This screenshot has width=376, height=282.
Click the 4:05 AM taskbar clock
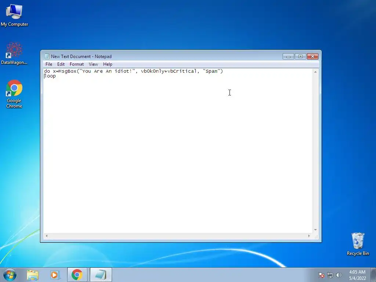(357, 275)
